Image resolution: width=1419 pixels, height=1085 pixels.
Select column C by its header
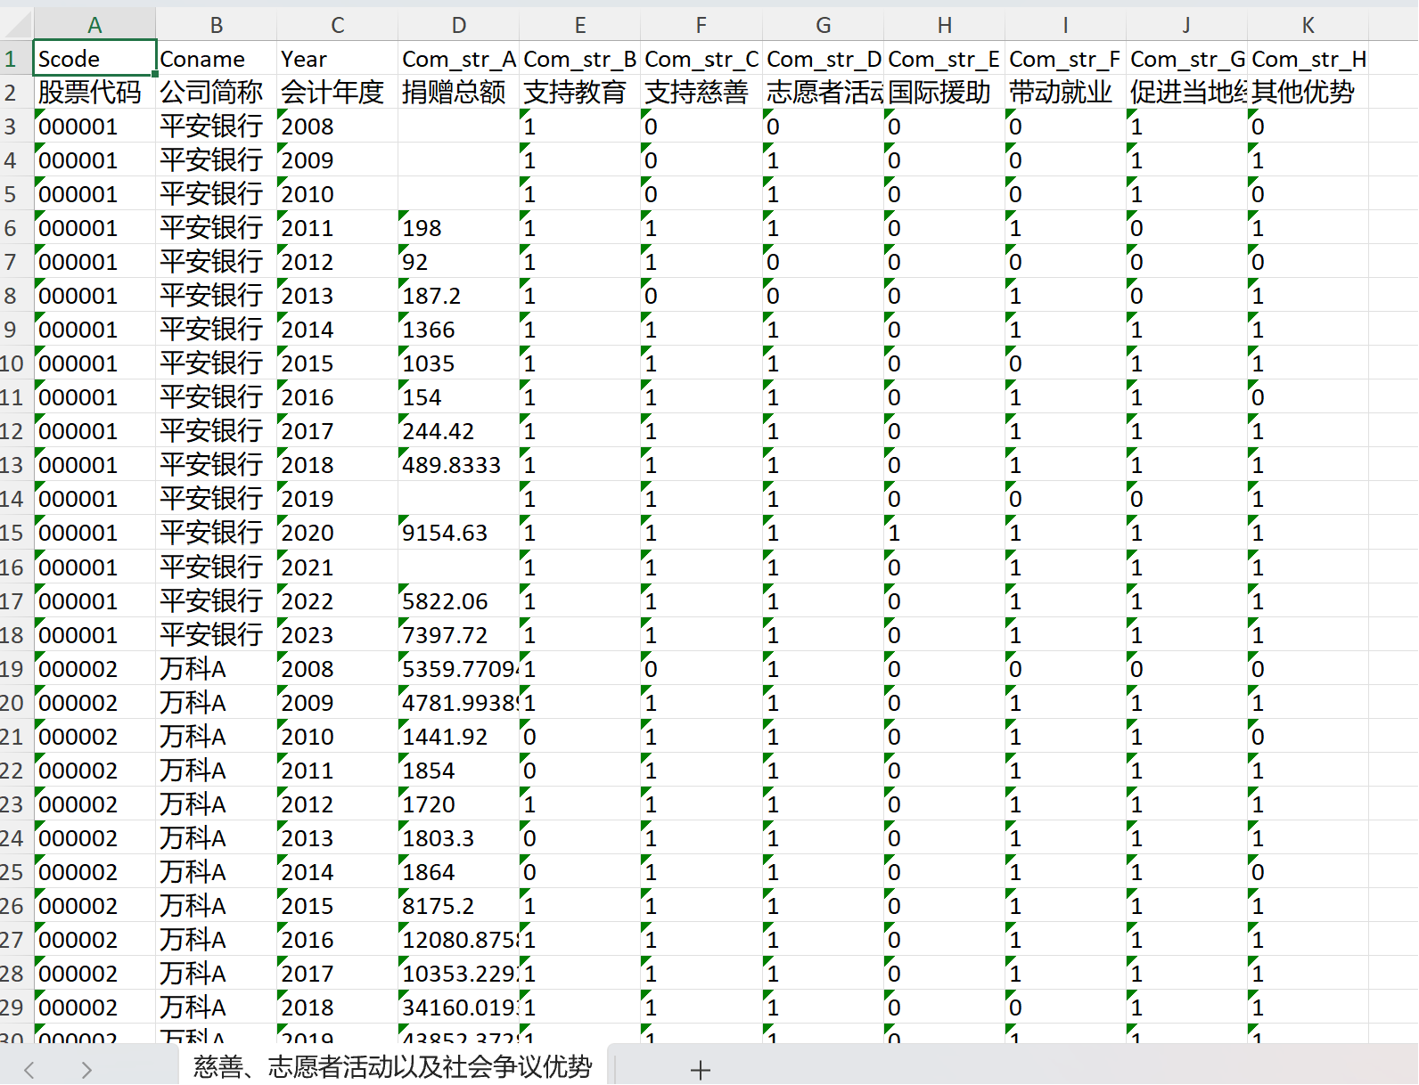(x=338, y=25)
